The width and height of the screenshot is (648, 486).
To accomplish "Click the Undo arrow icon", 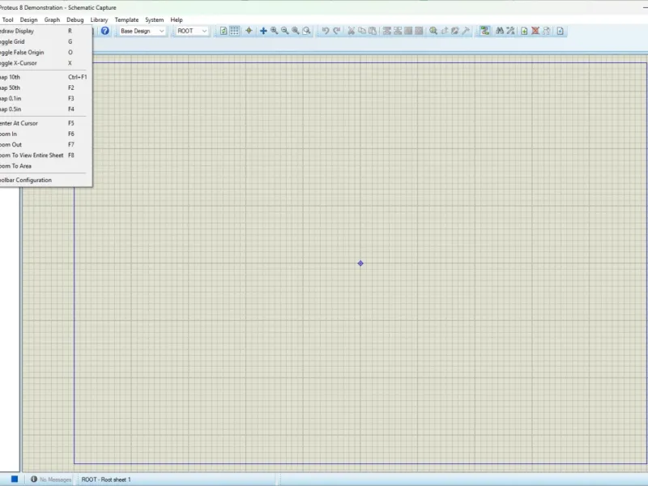I will [x=326, y=31].
